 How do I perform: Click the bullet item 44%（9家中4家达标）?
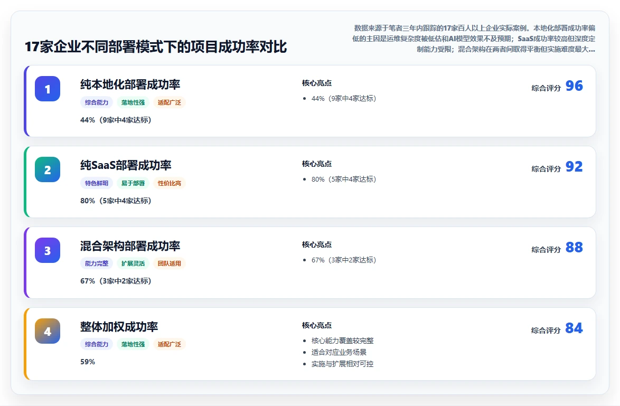coord(344,98)
